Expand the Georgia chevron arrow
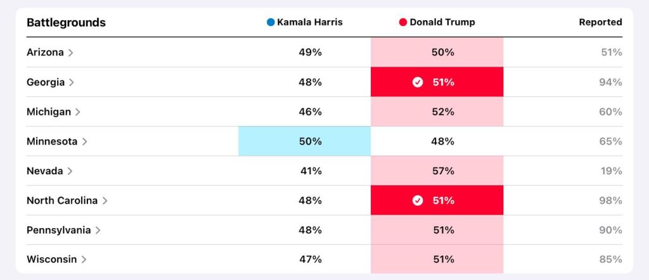This screenshot has height=280, width=649. [72, 82]
